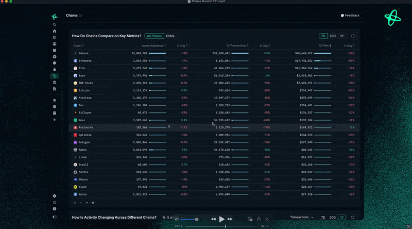Screen dimensions: 412x229
Task: Go to previous table page
Action: pyautogui.click(x=81, y=203)
